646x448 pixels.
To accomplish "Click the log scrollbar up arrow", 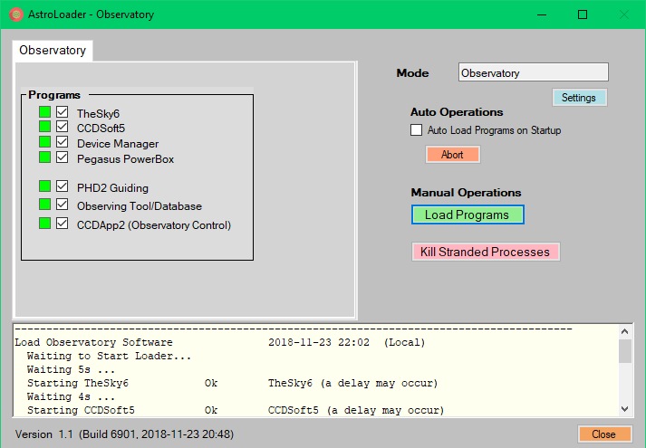I will coord(625,331).
